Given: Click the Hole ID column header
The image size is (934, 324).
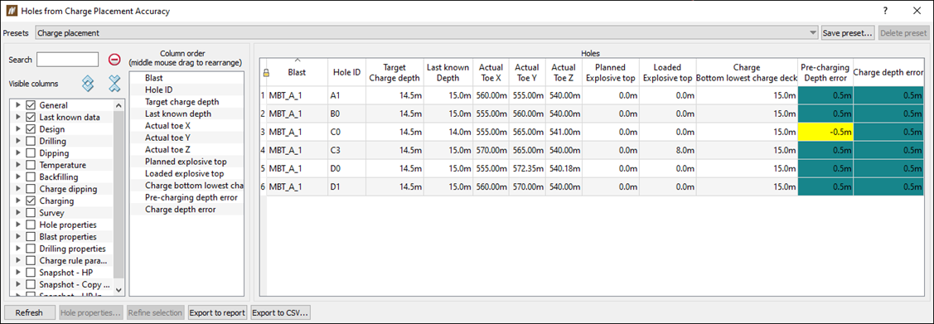Looking at the screenshot, I should [x=346, y=72].
